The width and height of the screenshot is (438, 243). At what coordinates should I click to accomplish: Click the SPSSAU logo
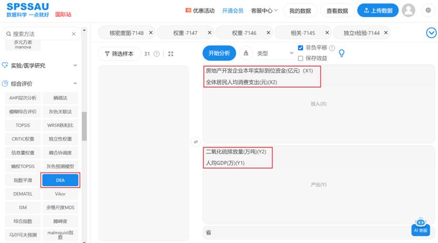(x=27, y=7)
